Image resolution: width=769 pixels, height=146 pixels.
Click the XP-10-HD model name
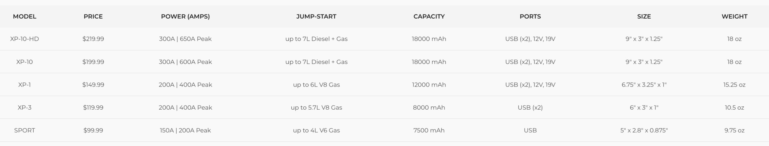pos(24,39)
